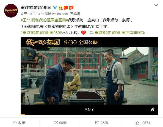Click the account's round avatar logo
This screenshot has height=127, width=163.
pos(11,11)
